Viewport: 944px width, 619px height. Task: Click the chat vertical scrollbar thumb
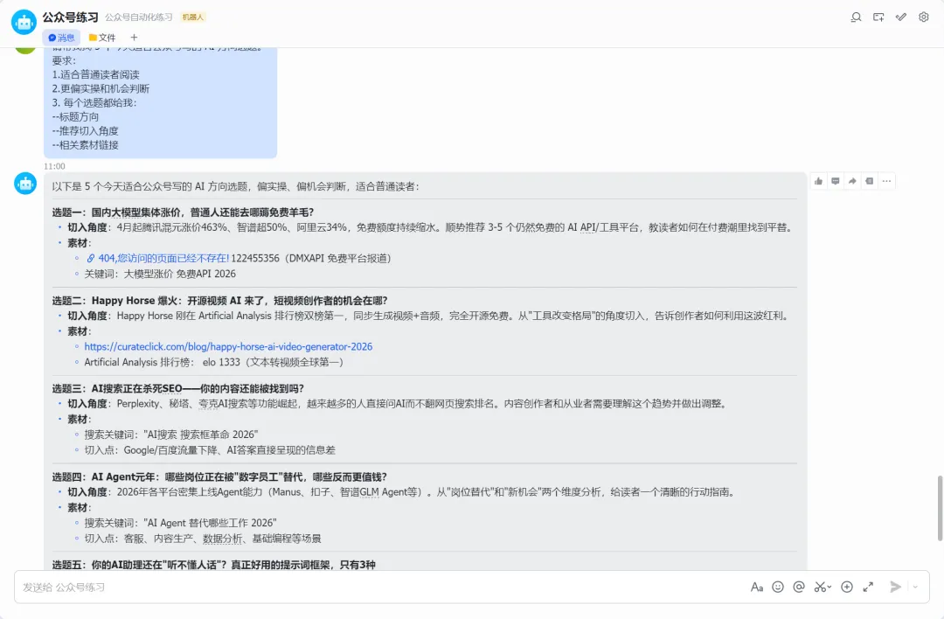point(940,509)
